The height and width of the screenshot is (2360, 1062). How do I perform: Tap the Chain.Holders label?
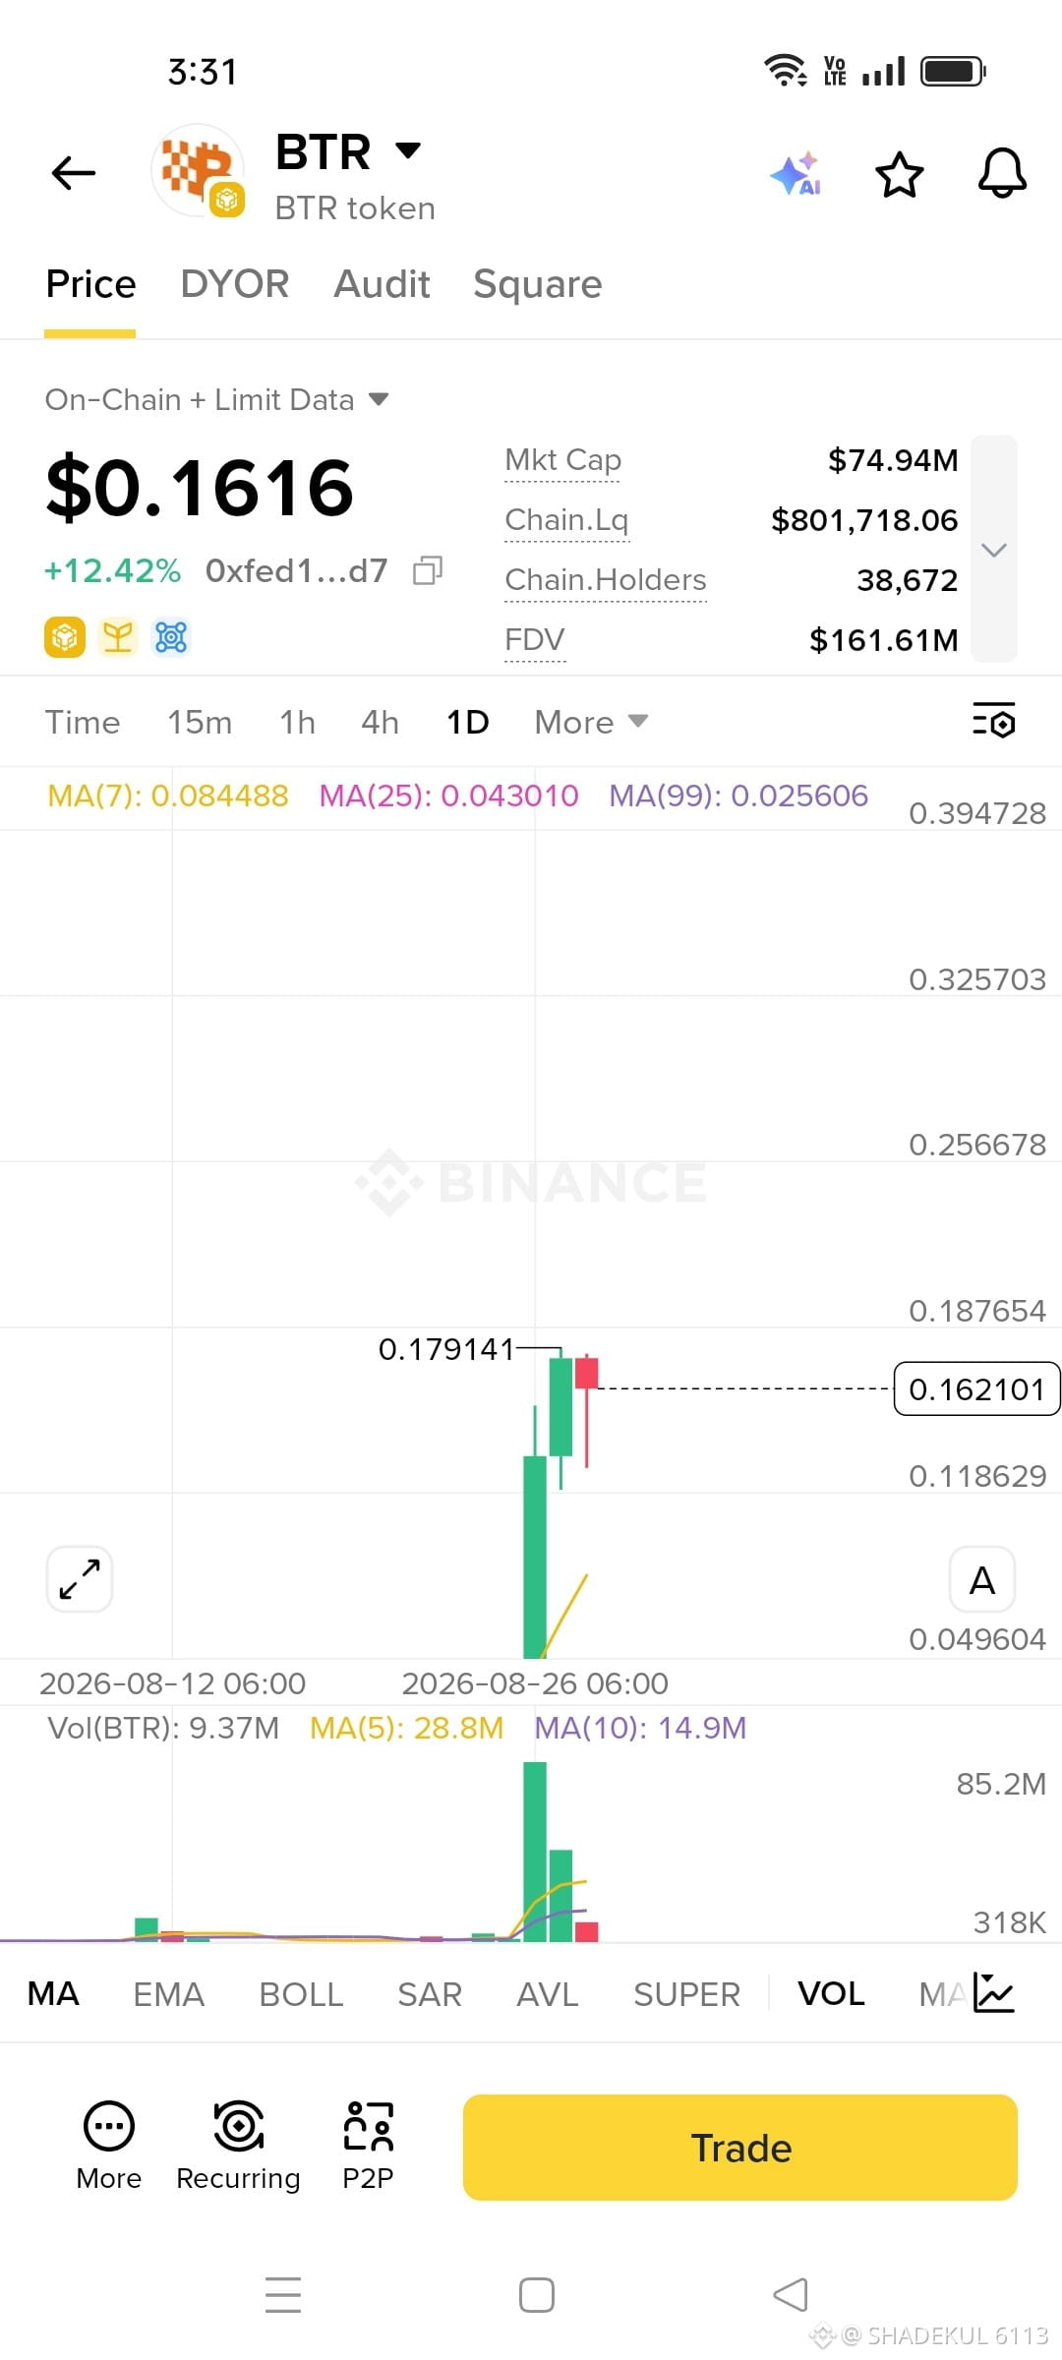pyautogui.click(x=606, y=580)
